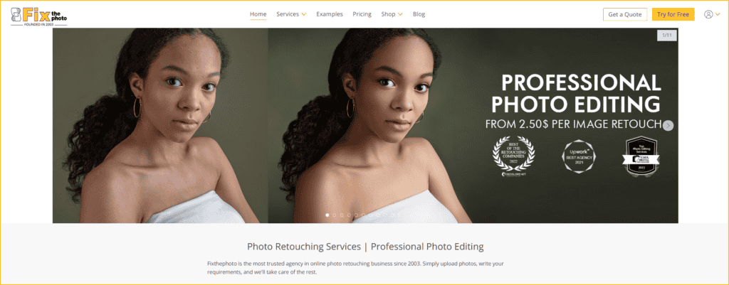Select the fourth carousel dot
The image size is (729, 285).
(349, 215)
